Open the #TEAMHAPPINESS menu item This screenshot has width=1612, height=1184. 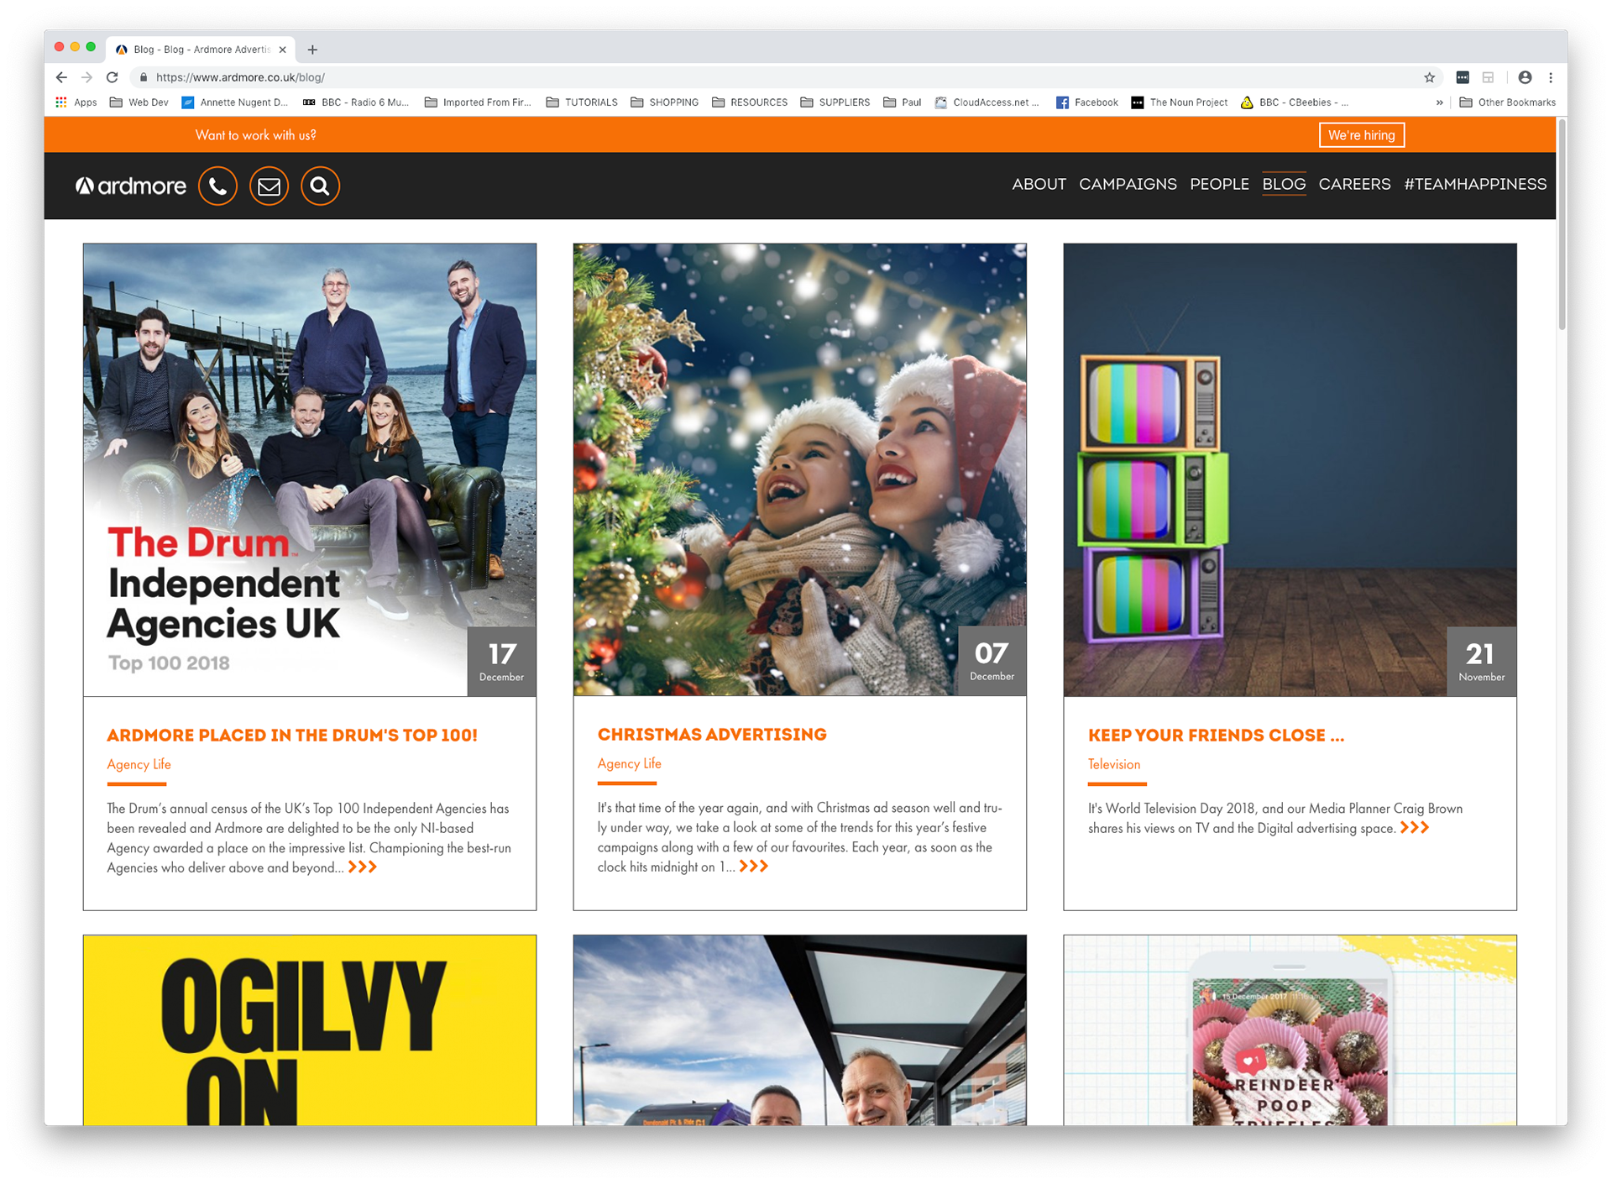tap(1475, 185)
